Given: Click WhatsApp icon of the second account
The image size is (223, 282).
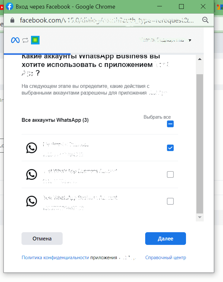Looking at the screenshot, I should coord(32,174).
